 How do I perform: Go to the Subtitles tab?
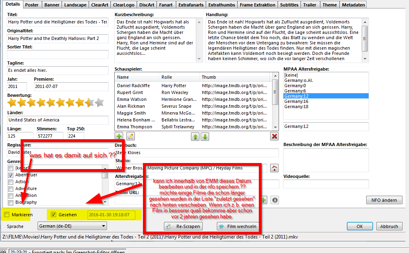tap(289, 5)
